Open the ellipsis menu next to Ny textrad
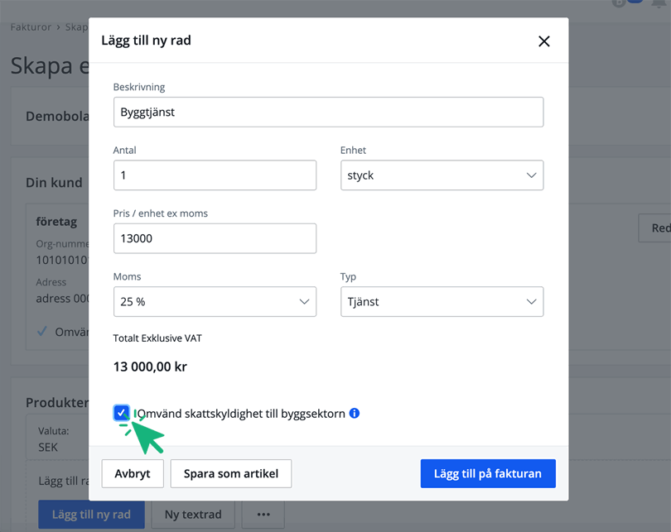The width and height of the screenshot is (671, 532). (263, 514)
